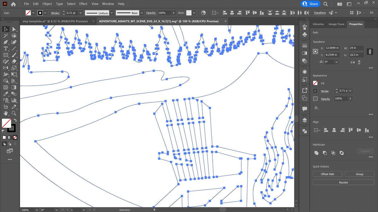
Task: Open the Stroke weight dropdown in control bar
Action: point(80,13)
